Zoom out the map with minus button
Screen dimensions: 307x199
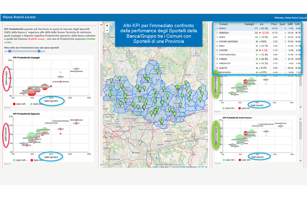coord(107,30)
